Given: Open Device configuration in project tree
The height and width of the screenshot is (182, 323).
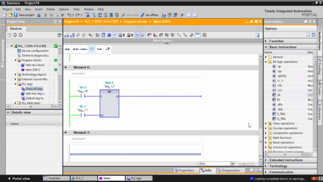Looking at the screenshot, I should pos(35,51).
